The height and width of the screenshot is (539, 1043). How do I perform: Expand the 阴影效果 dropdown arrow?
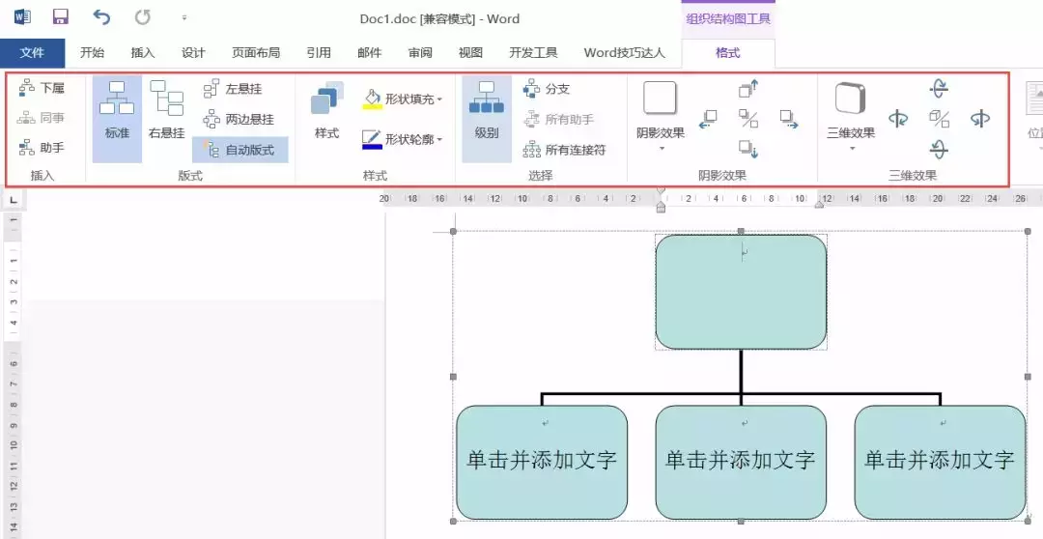[662, 148]
